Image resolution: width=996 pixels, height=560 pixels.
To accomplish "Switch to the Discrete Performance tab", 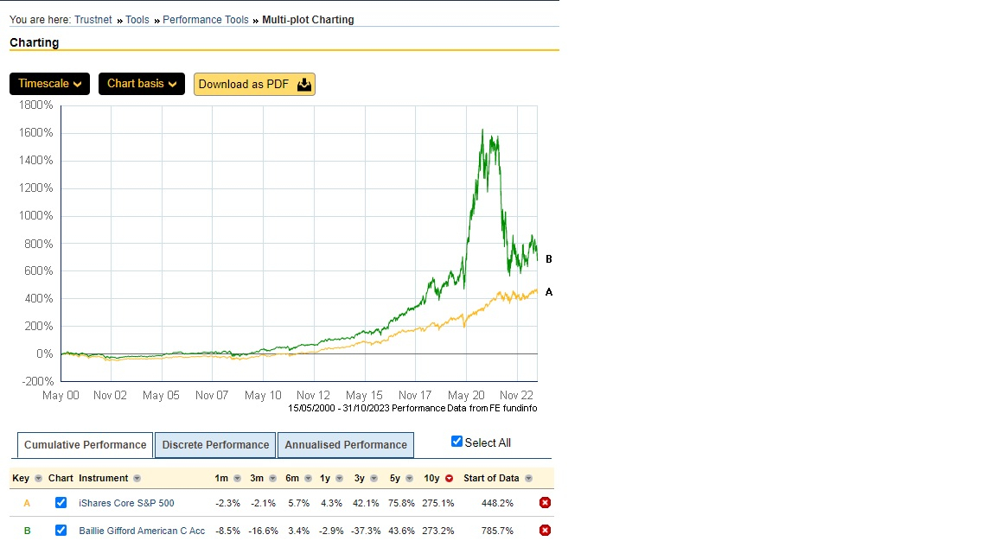I will (x=215, y=445).
